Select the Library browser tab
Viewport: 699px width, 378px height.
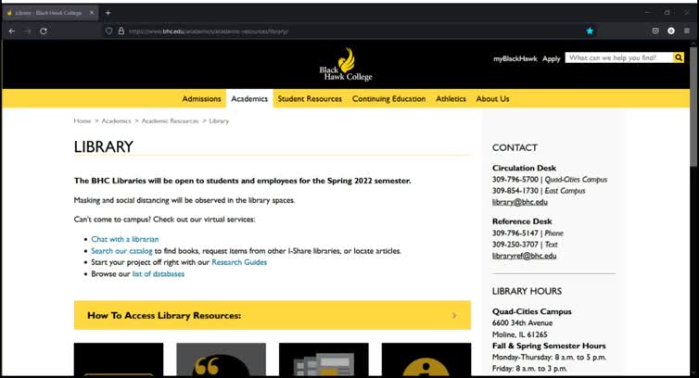point(50,13)
